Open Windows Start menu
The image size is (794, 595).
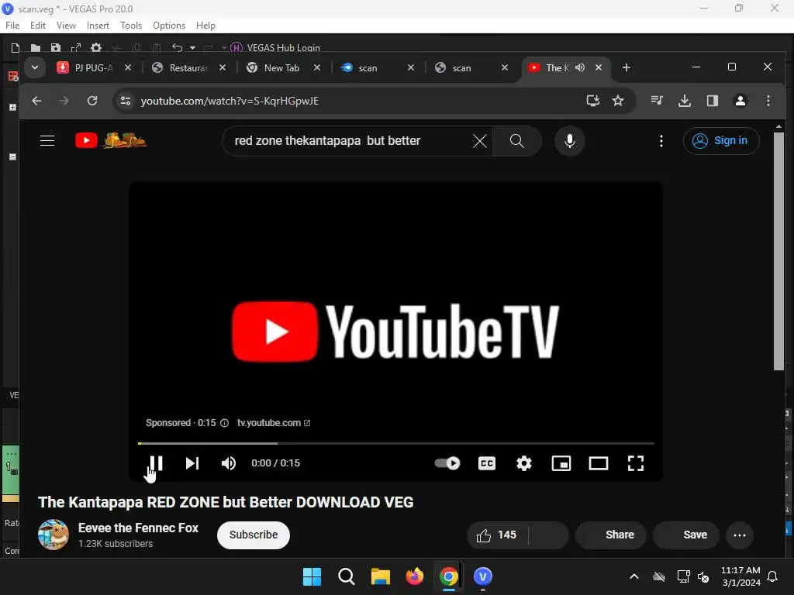(x=312, y=576)
